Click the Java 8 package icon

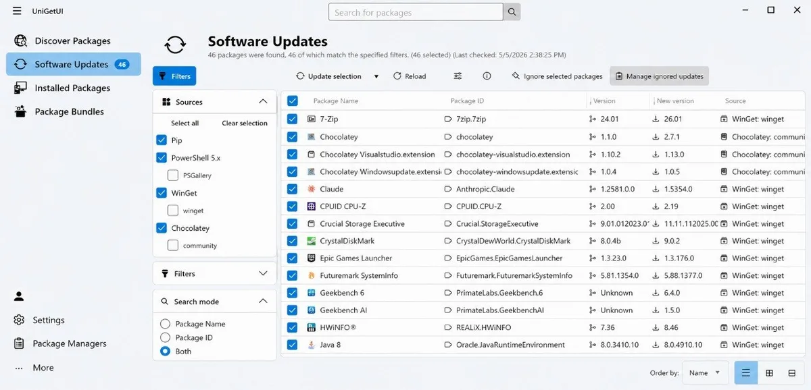312,345
